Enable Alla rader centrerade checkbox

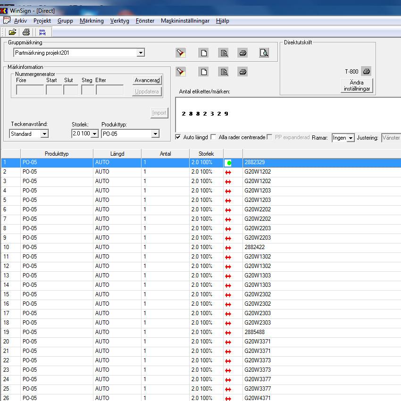point(213,137)
